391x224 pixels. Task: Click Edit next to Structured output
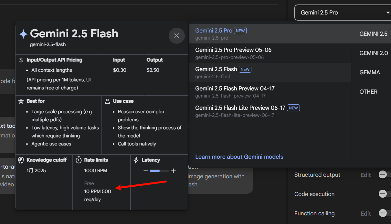pos(366,175)
